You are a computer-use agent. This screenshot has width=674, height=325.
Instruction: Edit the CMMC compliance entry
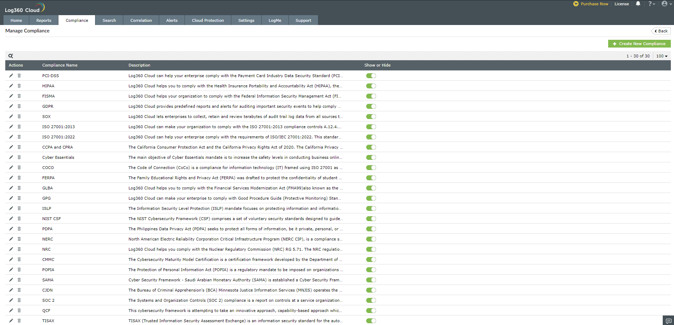tap(11, 260)
